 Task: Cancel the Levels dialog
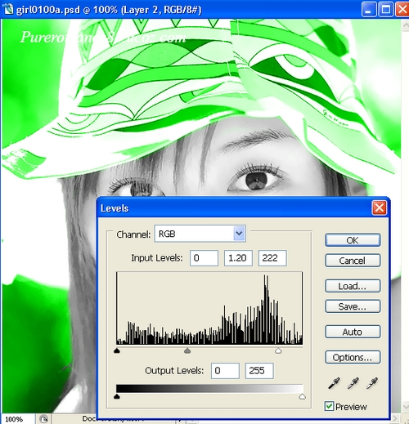tap(353, 261)
